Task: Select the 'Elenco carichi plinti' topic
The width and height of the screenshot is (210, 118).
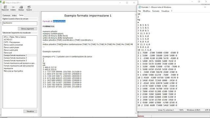Action: (11, 50)
